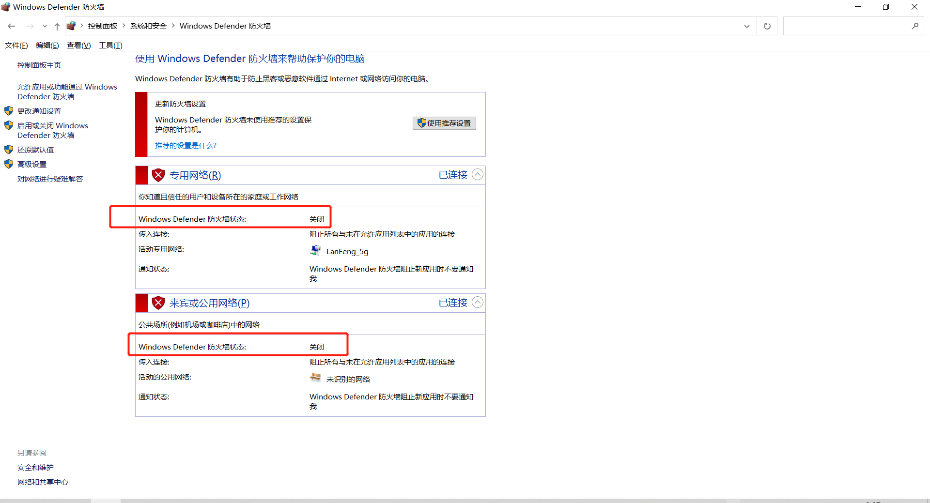Open 安全和维护 link

coord(36,468)
